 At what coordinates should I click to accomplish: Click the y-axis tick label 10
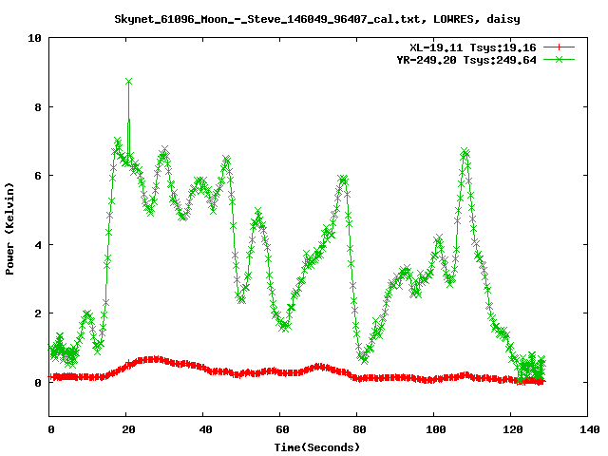[34, 38]
